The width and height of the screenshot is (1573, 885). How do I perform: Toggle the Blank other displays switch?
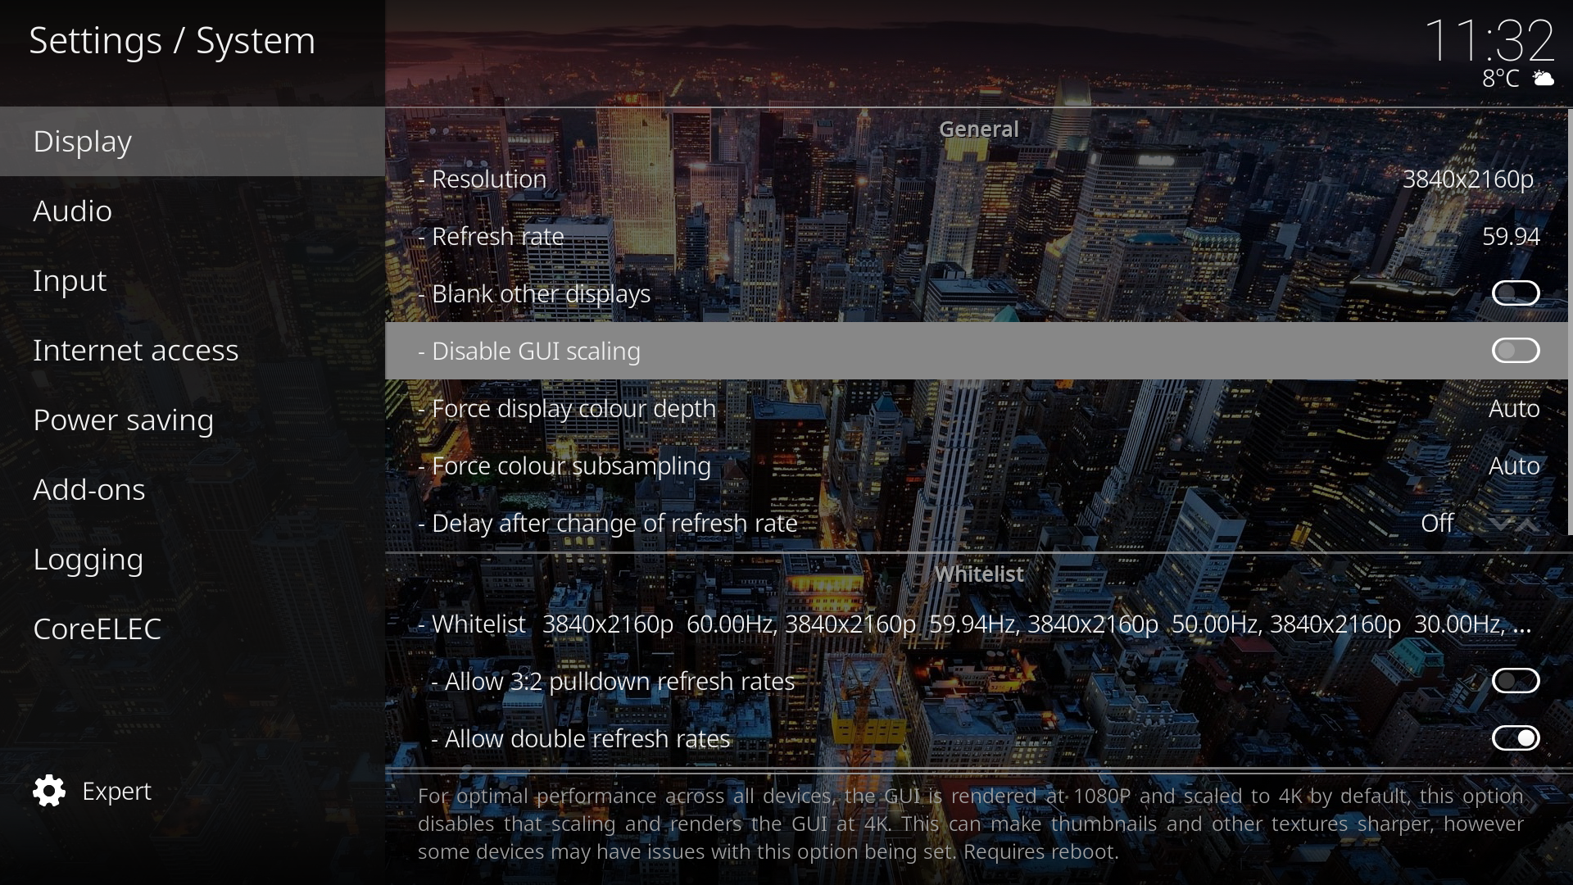tap(1516, 293)
